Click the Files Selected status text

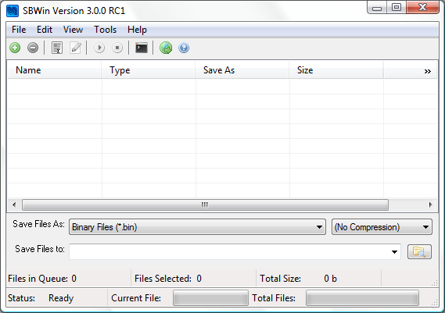point(168,279)
